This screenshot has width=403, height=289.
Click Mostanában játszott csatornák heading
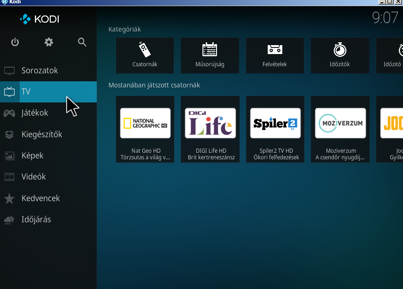154,85
